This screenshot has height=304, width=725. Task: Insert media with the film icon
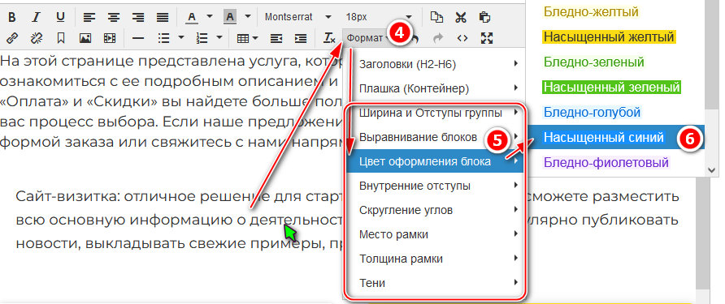[x=110, y=38]
